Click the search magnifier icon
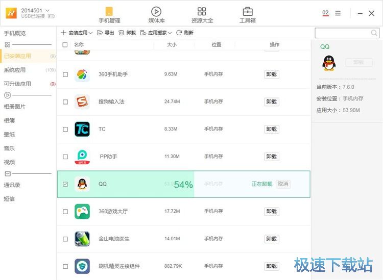Screen dimensions: 383x280 coord(374,33)
